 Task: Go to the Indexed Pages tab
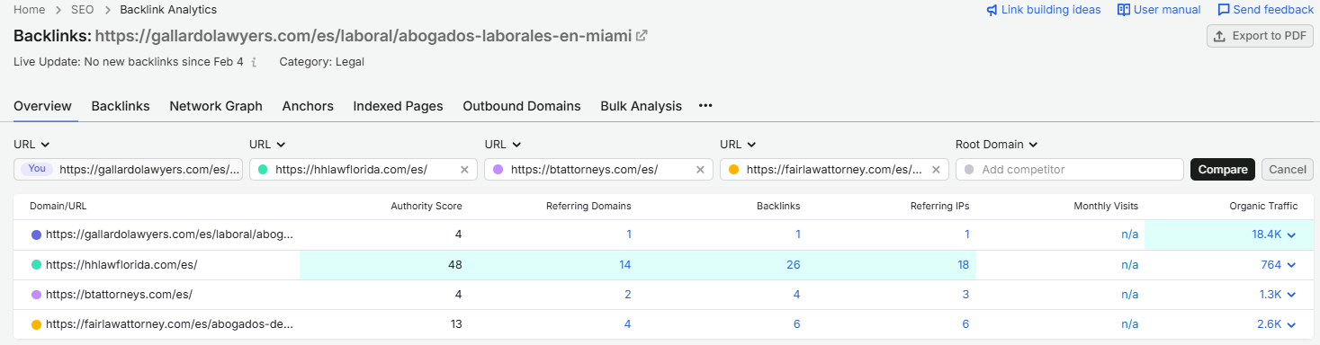(x=398, y=106)
